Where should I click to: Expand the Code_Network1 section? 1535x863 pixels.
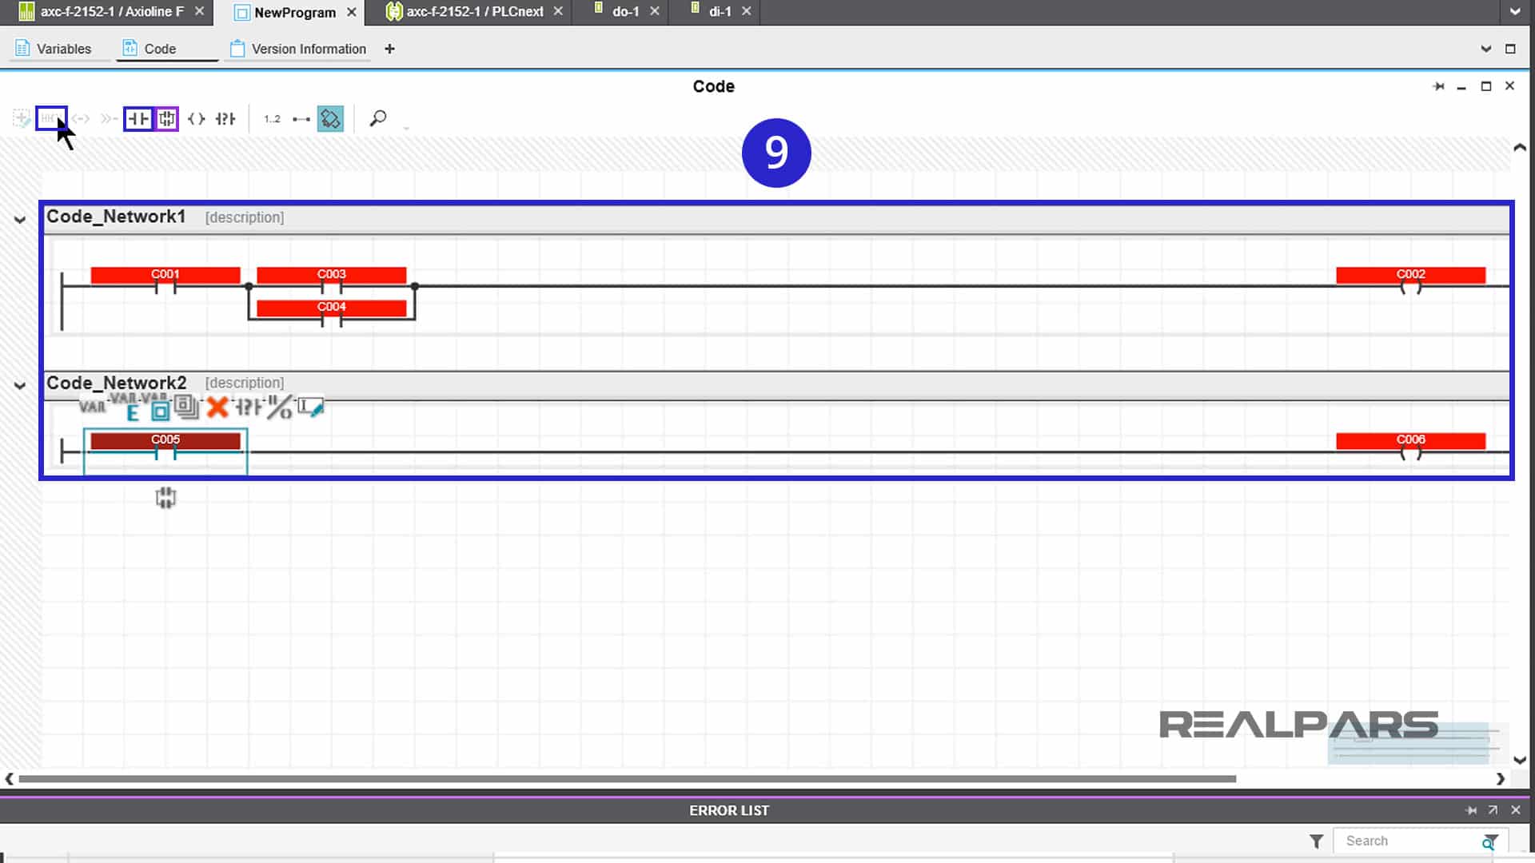click(19, 217)
